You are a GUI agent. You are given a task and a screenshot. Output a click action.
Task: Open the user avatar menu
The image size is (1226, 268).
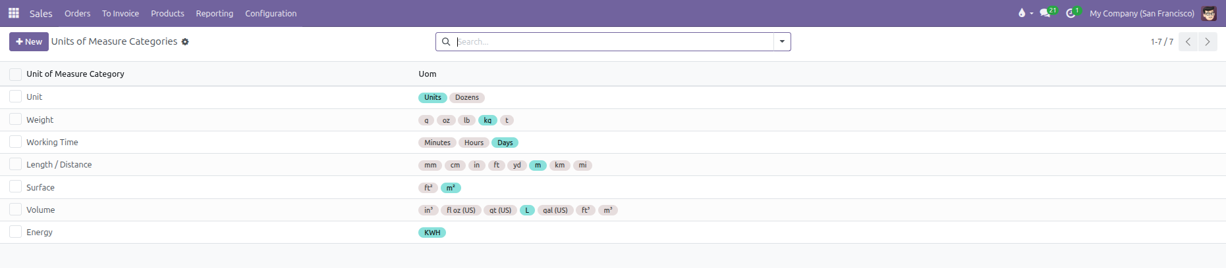pyautogui.click(x=1209, y=13)
